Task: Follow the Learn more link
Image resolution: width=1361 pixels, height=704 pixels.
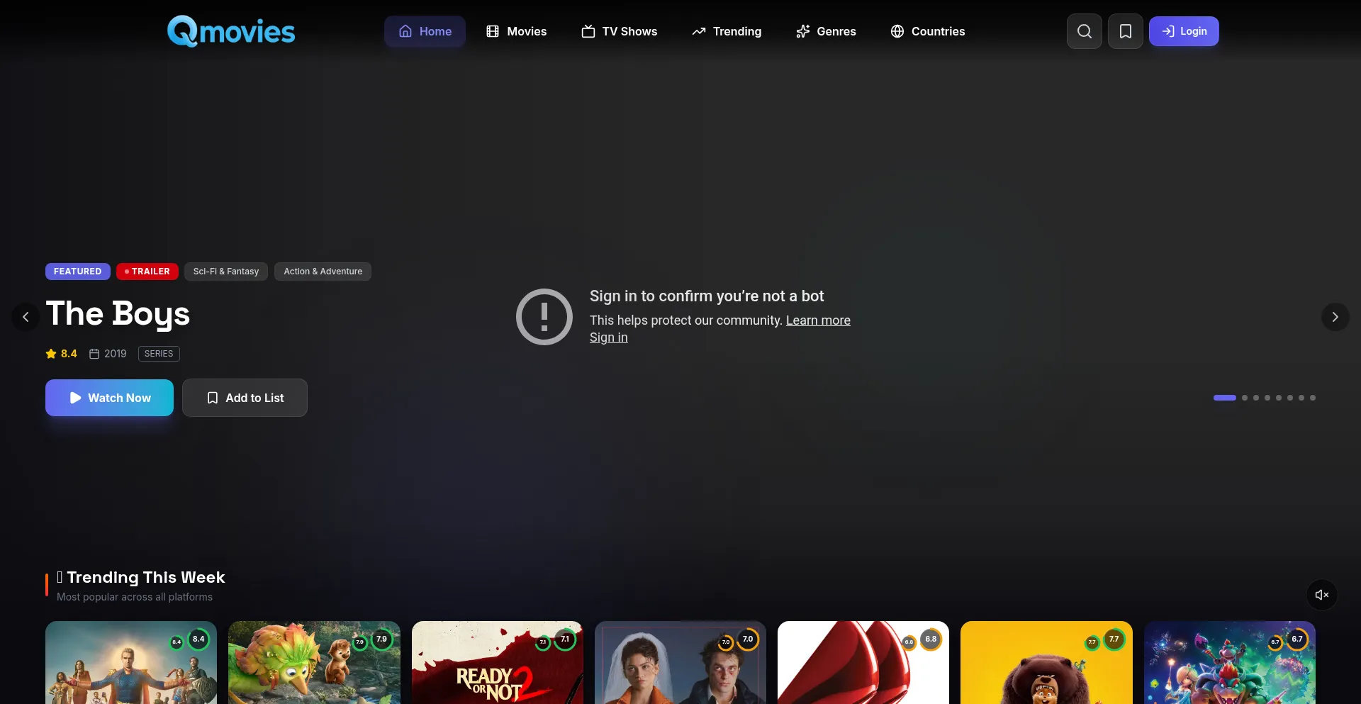Action: [818, 320]
